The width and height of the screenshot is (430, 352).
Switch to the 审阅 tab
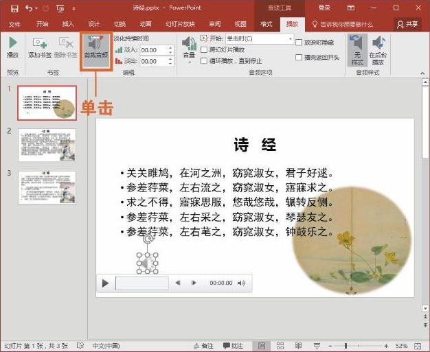tap(215, 24)
